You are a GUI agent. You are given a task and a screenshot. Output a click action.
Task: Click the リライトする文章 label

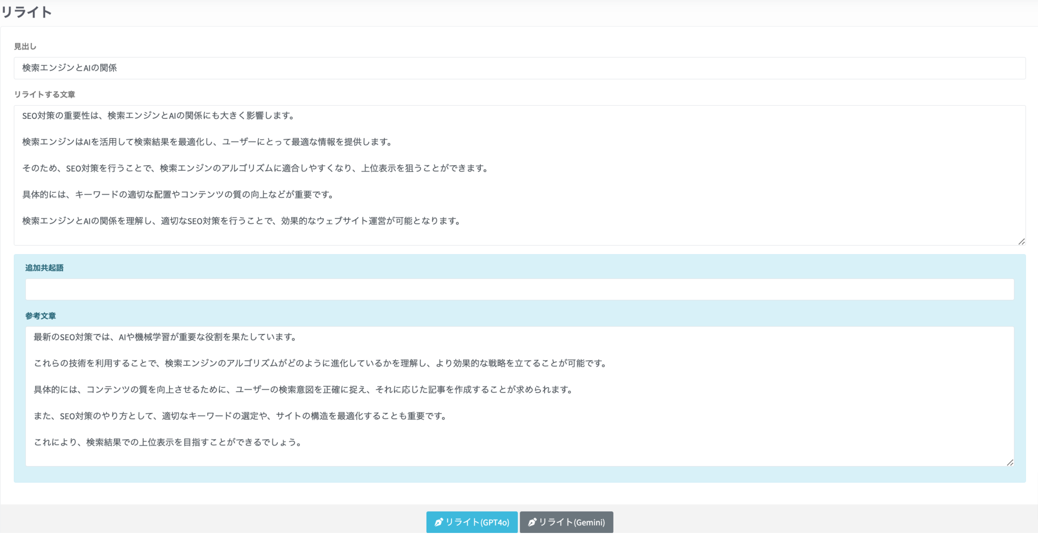tap(44, 94)
